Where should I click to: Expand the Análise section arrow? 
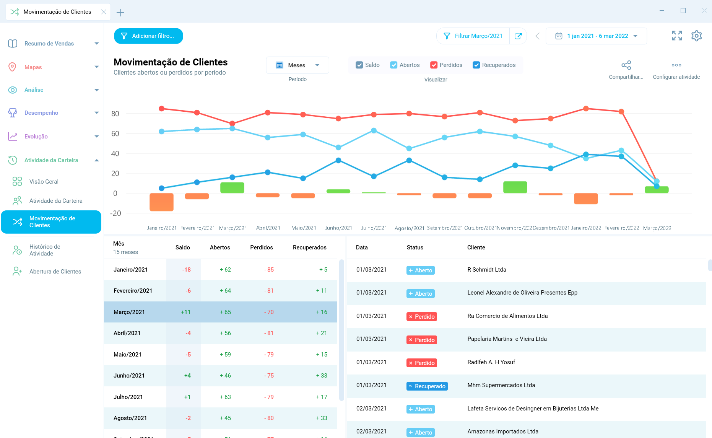click(x=97, y=90)
